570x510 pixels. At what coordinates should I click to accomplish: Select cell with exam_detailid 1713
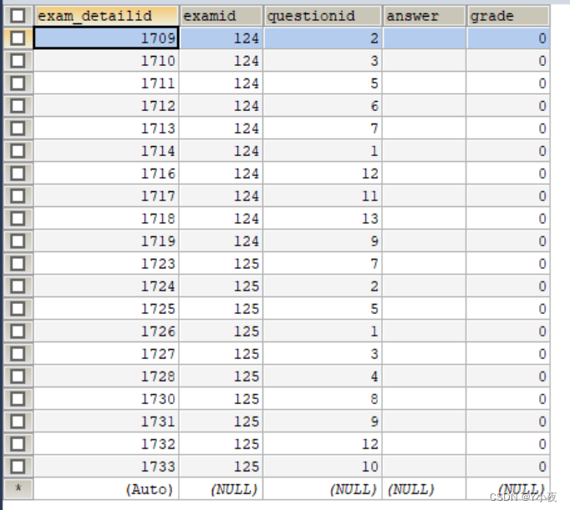(106, 129)
